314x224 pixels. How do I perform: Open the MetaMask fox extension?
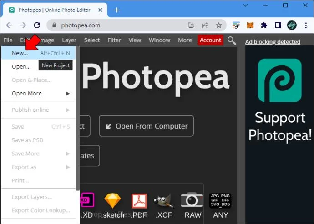[x=250, y=25]
